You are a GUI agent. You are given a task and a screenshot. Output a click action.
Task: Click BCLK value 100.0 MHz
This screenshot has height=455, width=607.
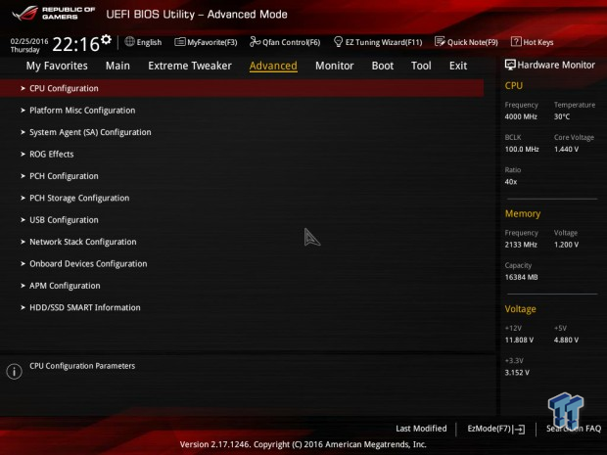pos(522,149)
